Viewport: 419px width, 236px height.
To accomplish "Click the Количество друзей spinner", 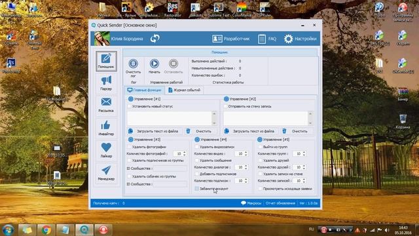I will click(x=299, y=167).
